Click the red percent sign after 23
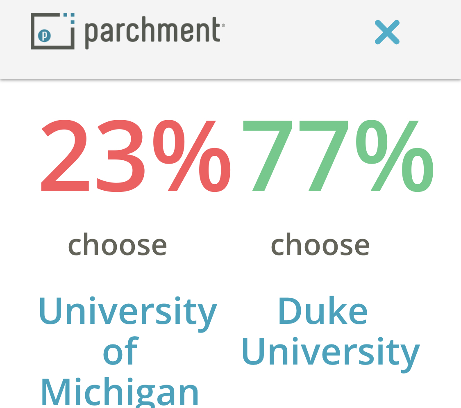 click(x=192, y=156)
